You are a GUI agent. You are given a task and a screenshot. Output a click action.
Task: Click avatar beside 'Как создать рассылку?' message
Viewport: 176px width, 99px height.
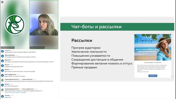click(2, 85)
